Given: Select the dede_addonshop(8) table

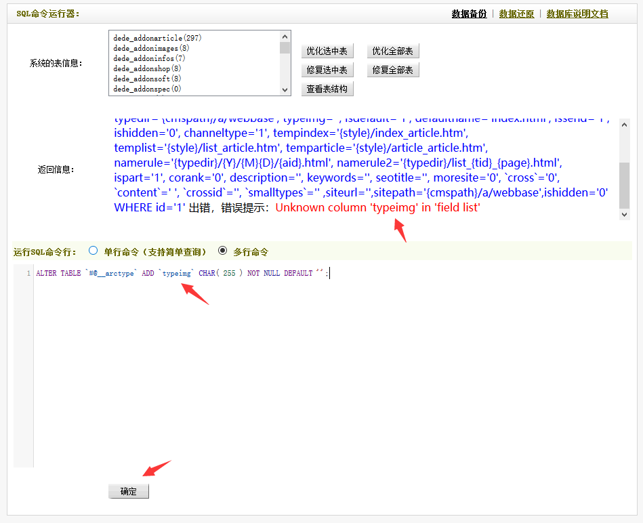Looking at the screenshot, I should (x=147, y=69).
